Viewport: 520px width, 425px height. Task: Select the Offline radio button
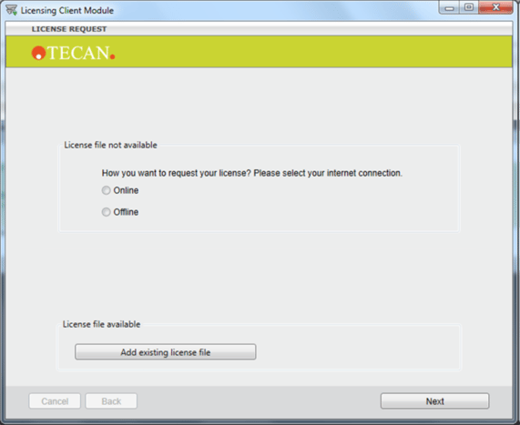point(106,212)
